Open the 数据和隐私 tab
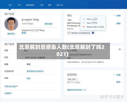The image size is (127, 102). 30,5
